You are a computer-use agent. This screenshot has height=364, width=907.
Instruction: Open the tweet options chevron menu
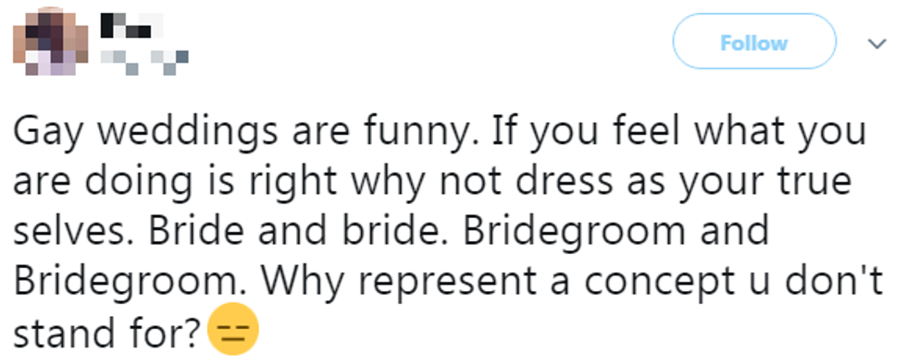click(x=877, y=44)
